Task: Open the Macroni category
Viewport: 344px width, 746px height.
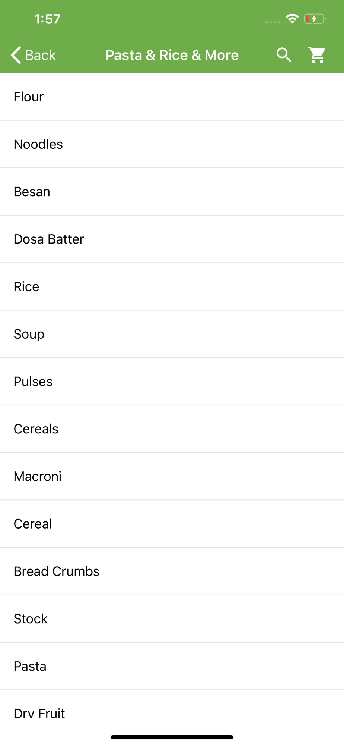Action: point(38,476)
